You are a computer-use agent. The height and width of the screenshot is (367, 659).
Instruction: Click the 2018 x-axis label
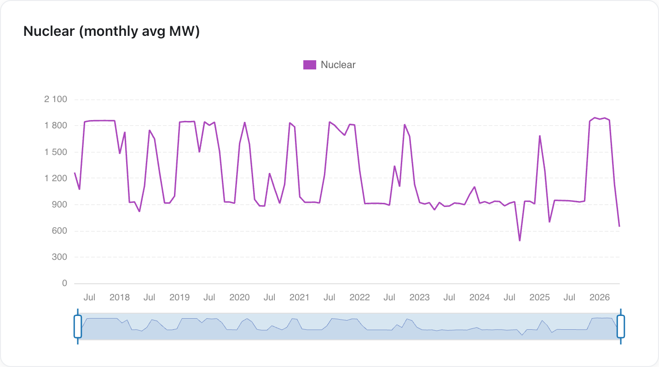pos(120,298)
